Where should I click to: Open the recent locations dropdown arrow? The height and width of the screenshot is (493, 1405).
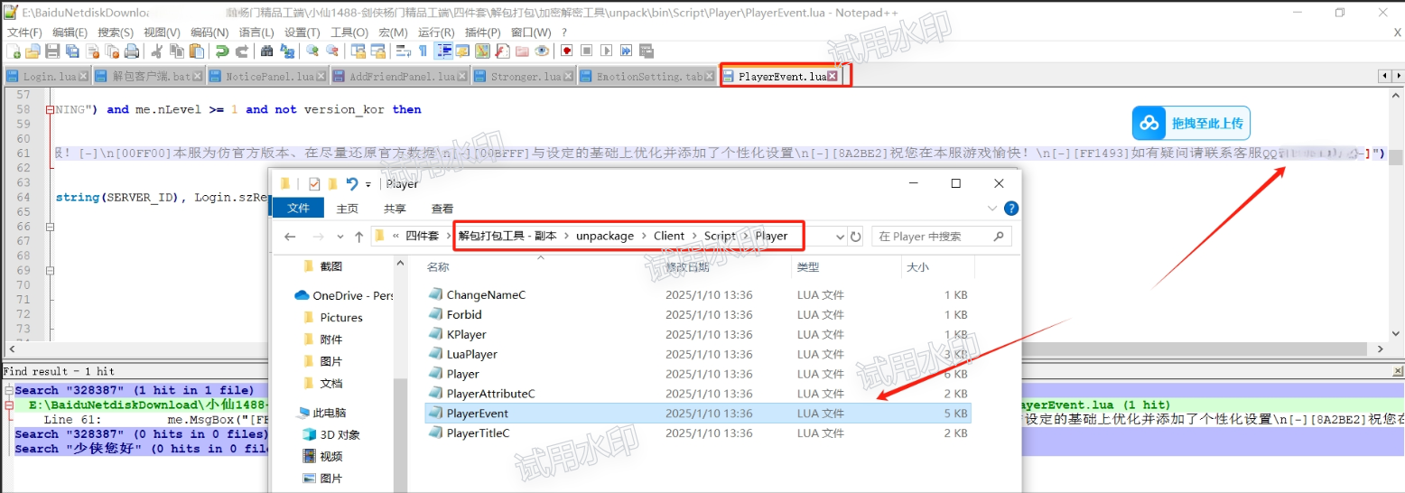(x=340, y=237)
